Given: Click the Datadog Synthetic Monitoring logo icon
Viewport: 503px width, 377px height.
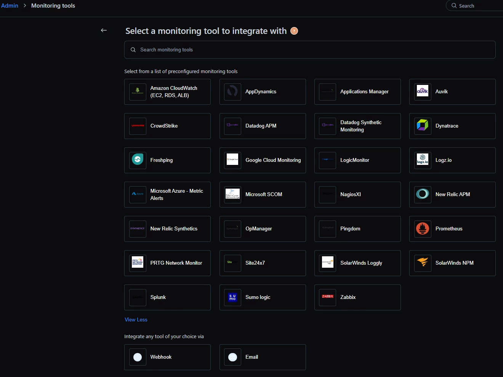Looking at the screenshot, I should (327, 126).
